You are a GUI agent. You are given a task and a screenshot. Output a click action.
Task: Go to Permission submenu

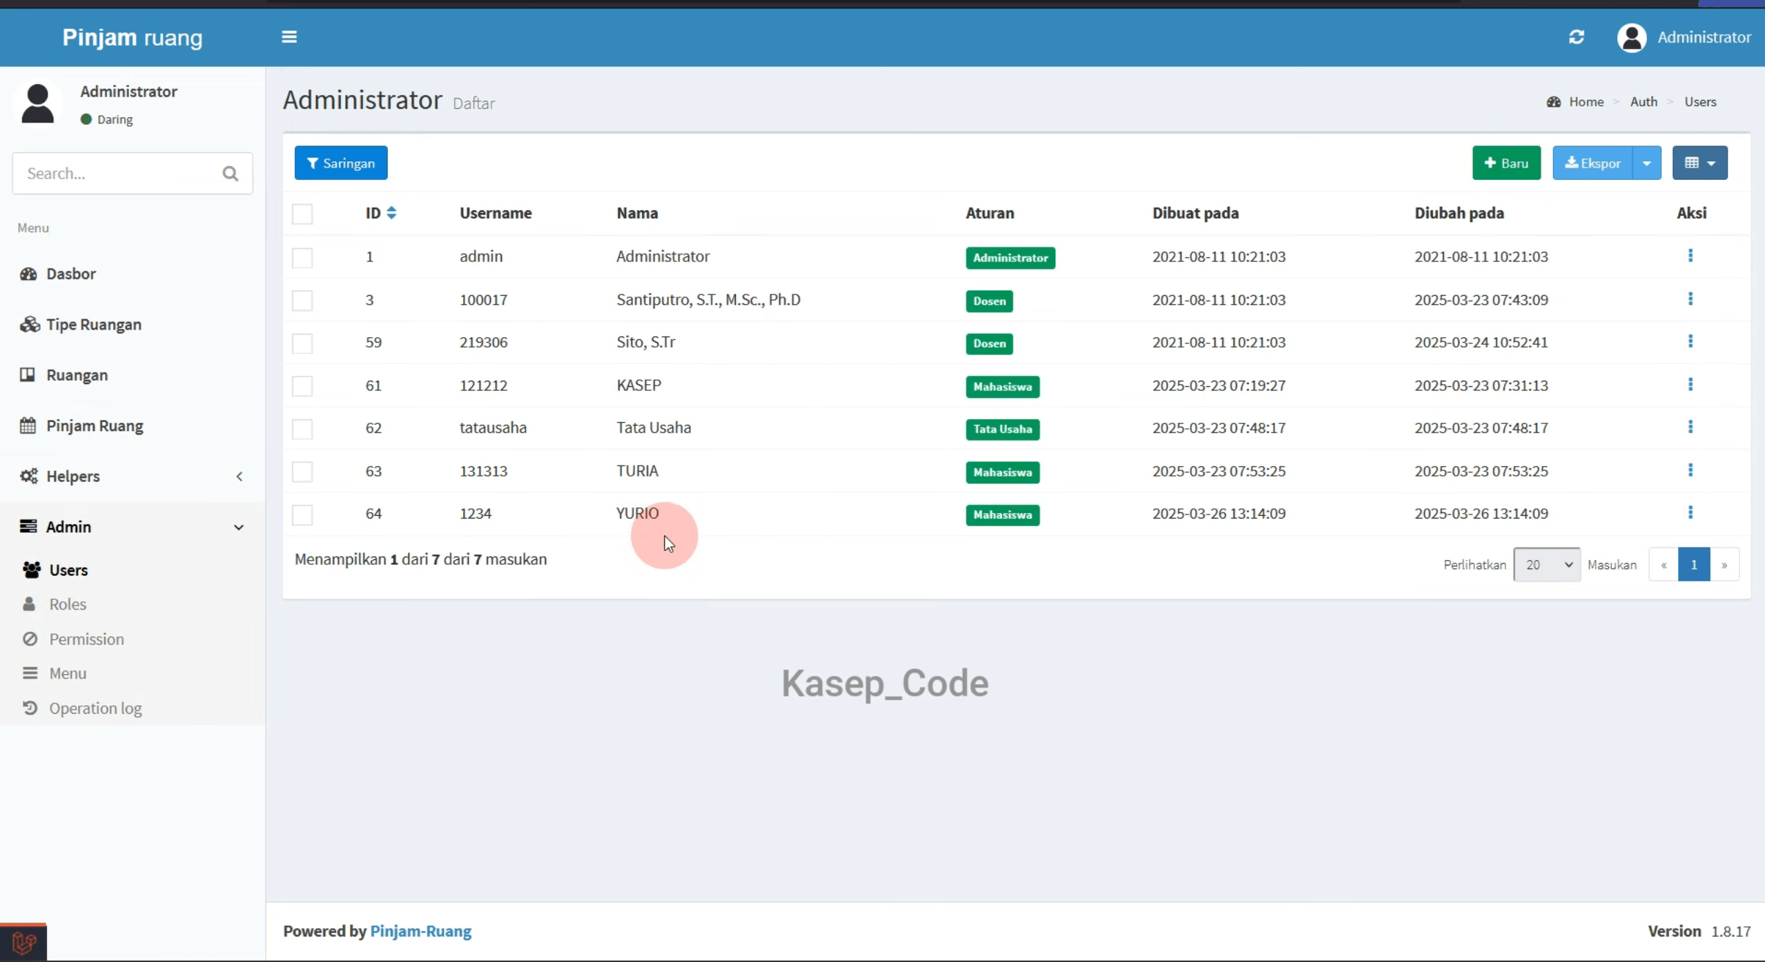(x=86, y=639)
